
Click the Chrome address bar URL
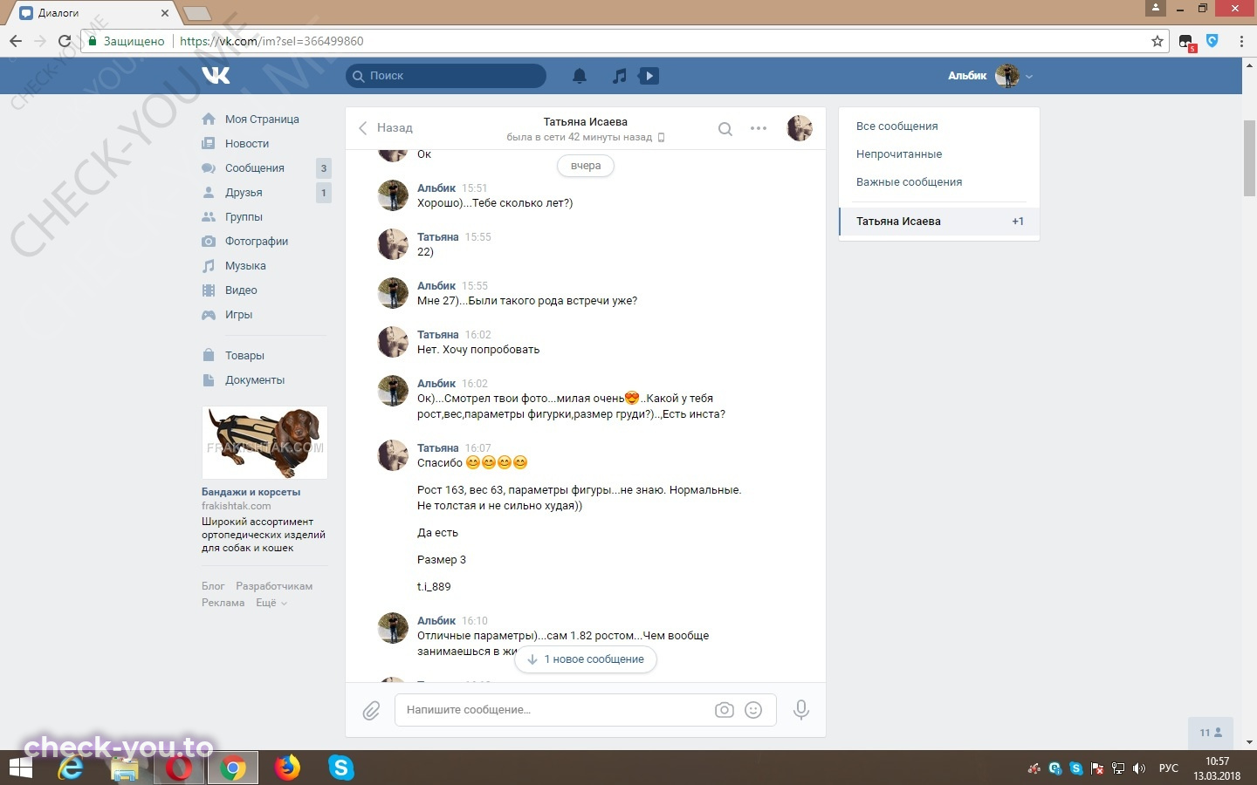[x=271, y=41]
